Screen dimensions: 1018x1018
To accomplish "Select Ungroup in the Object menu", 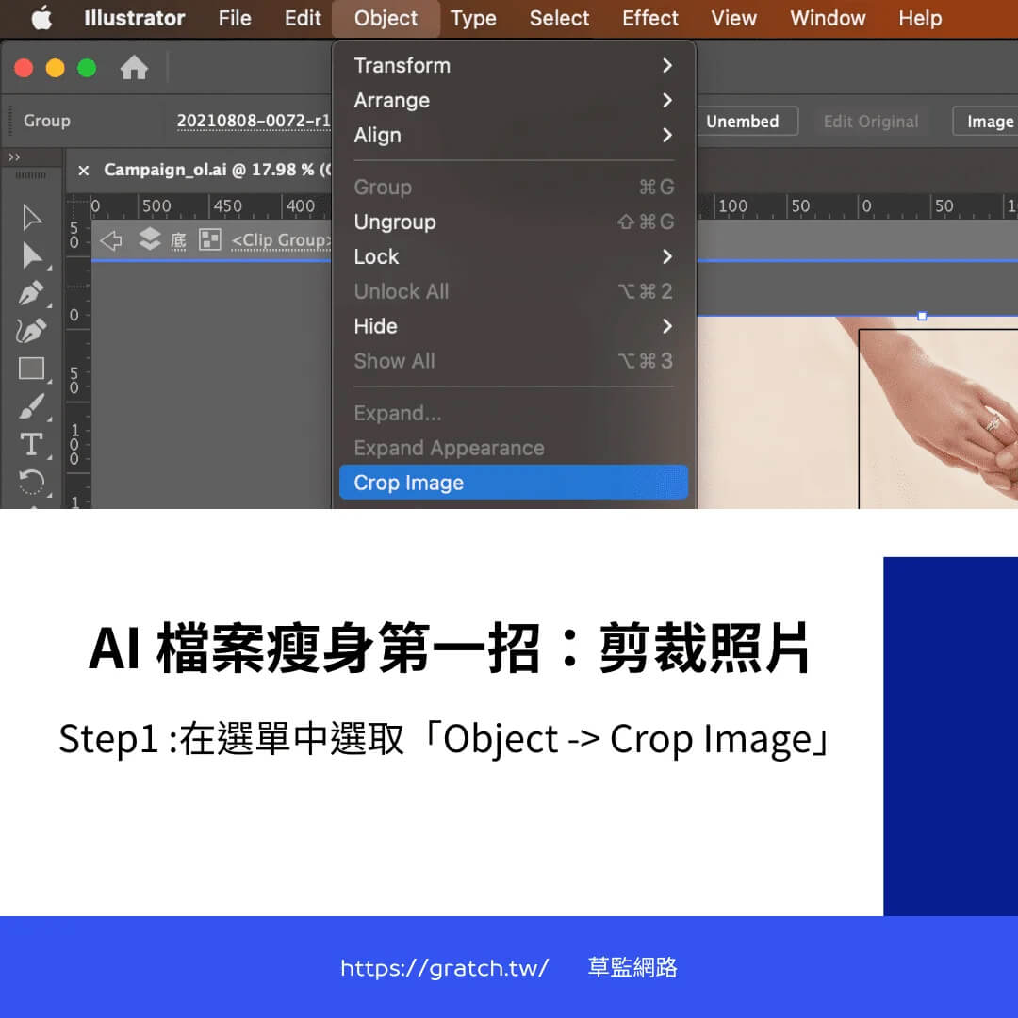I will coord(514,222).
